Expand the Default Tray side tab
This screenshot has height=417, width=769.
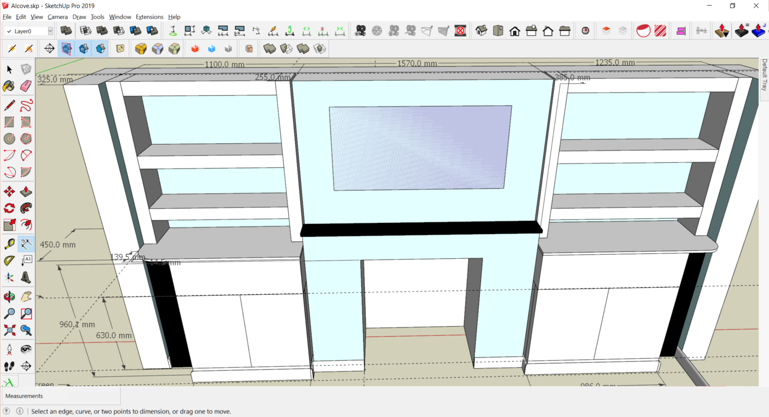(764, 75)
